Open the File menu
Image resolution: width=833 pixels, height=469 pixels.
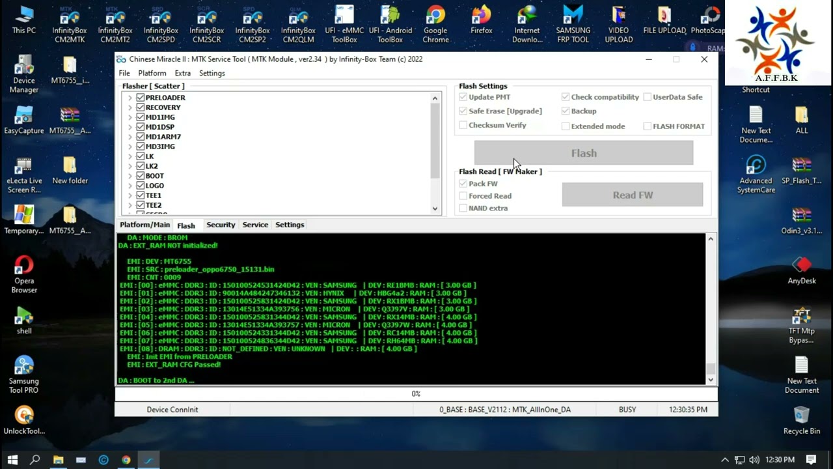pyautogui.click(x=124, y=73)
